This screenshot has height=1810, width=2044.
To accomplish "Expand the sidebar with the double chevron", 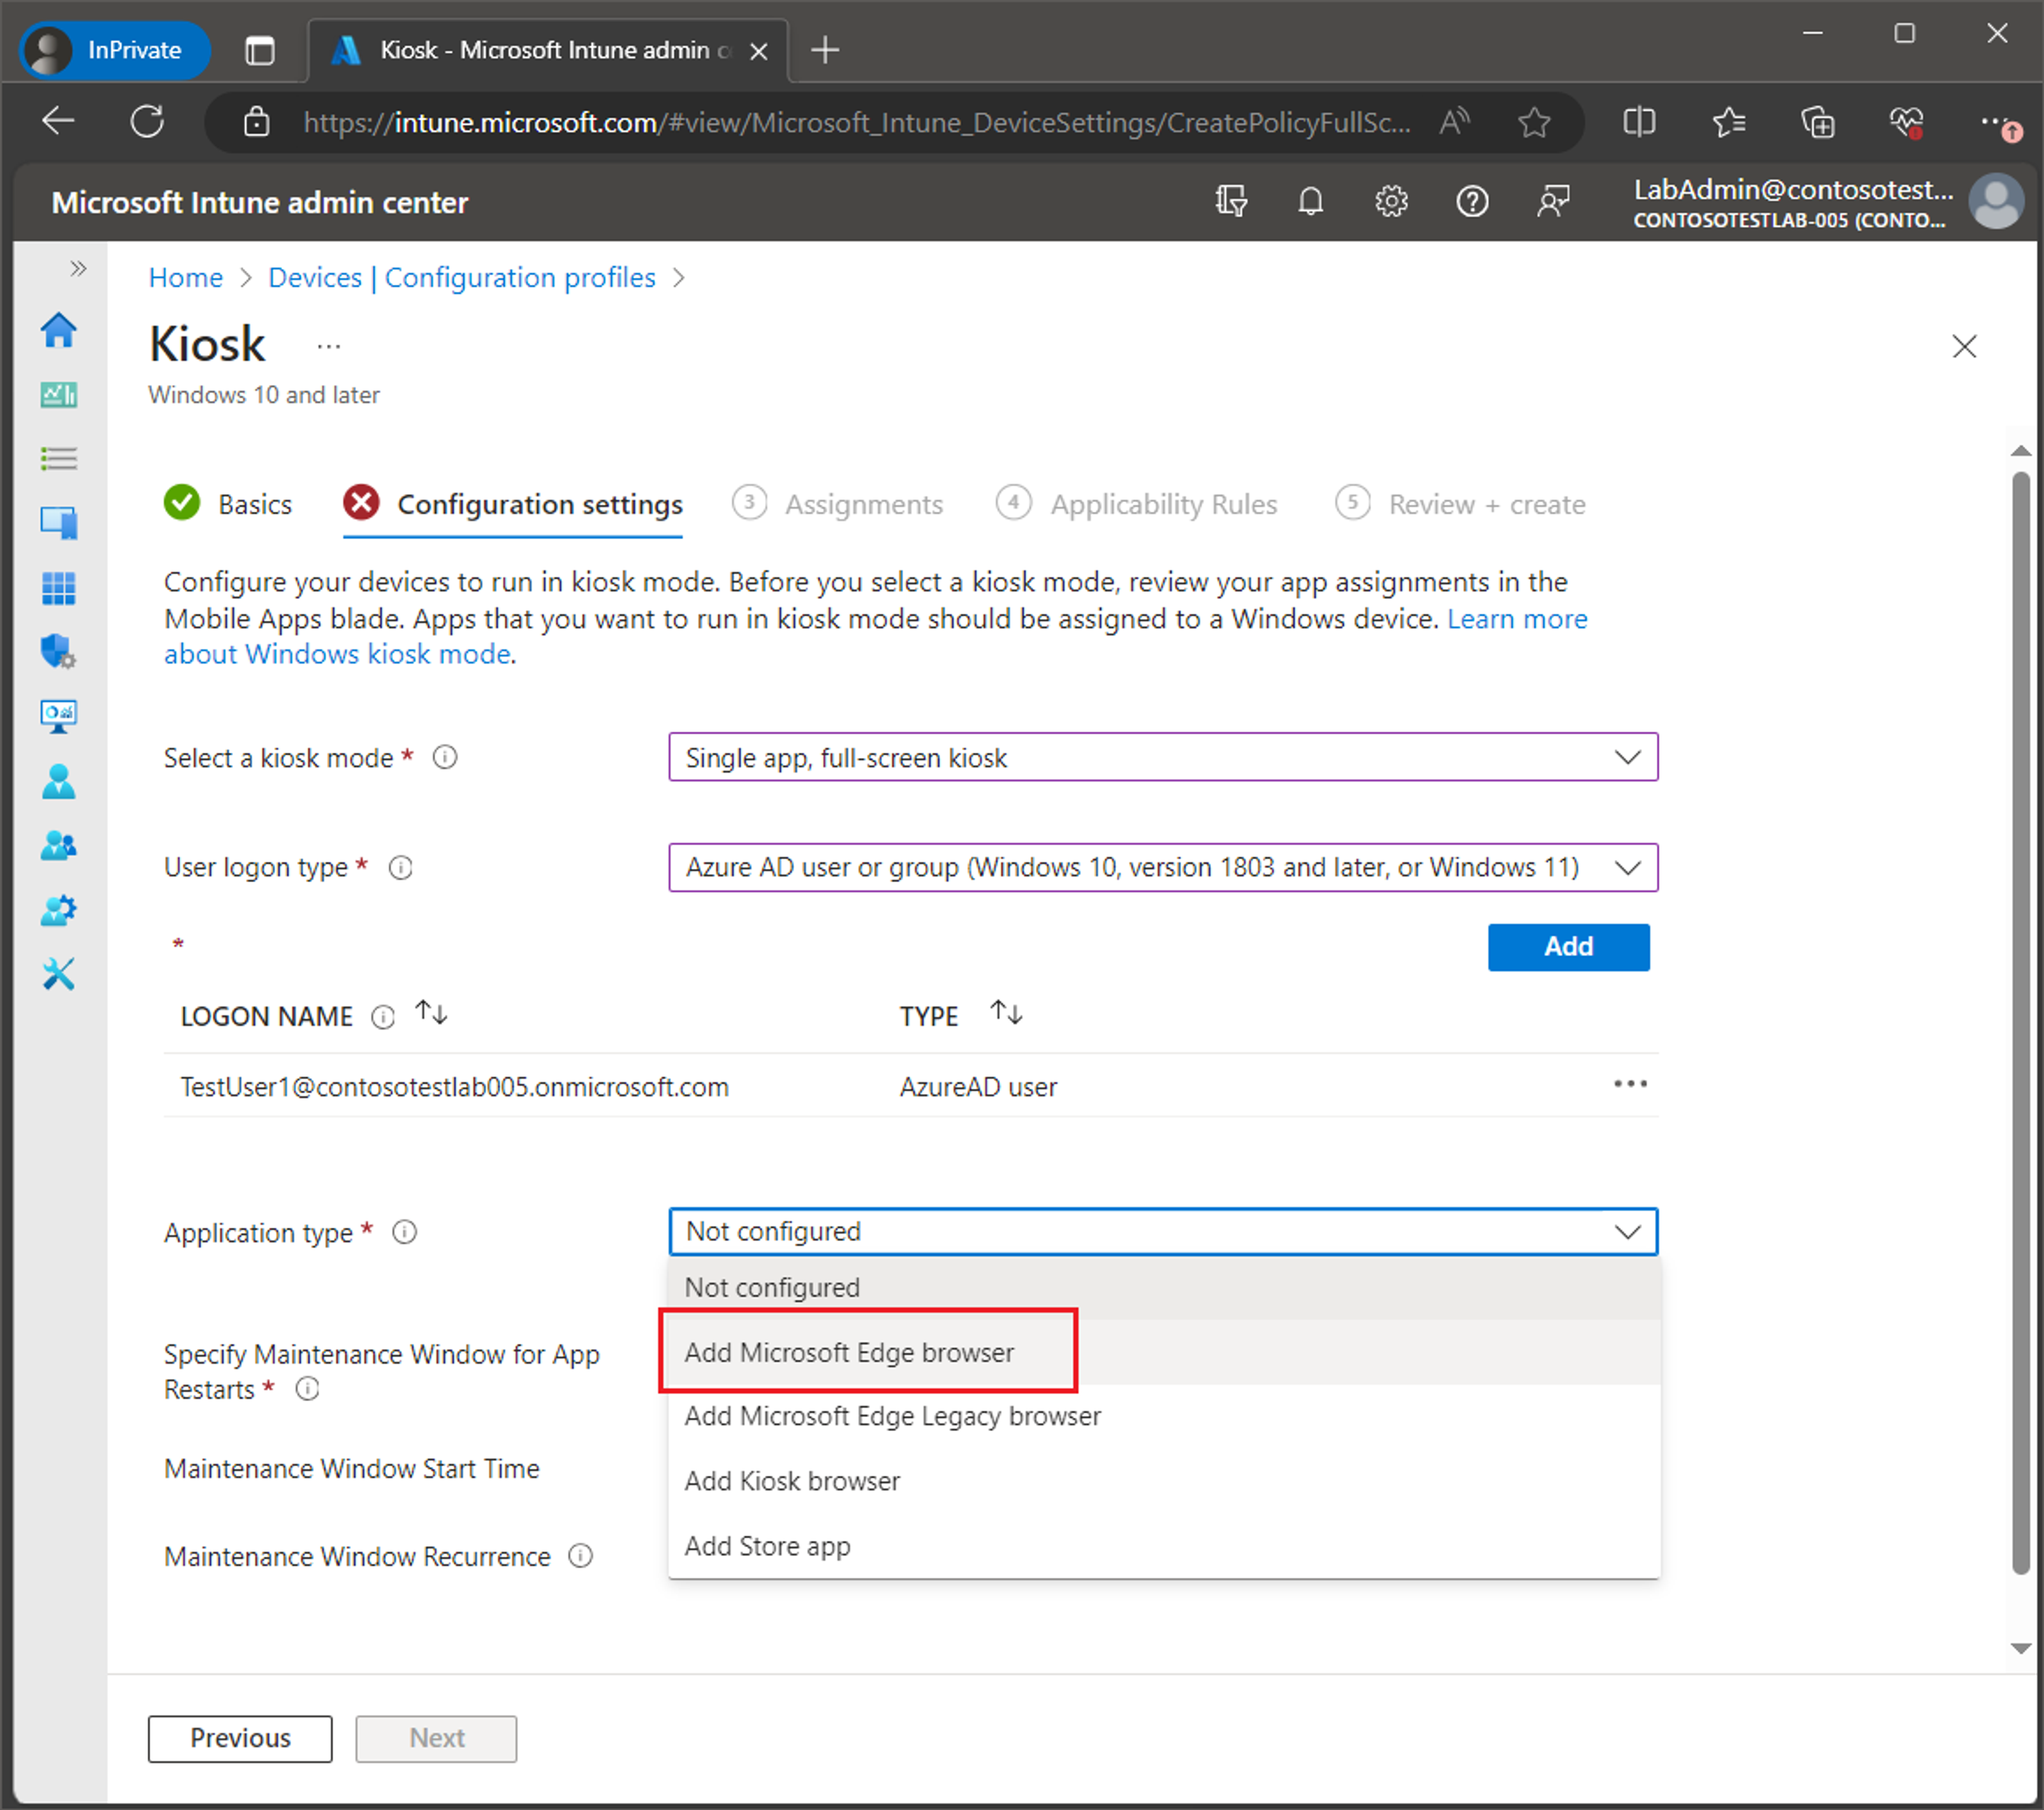I will coord(78,268).
